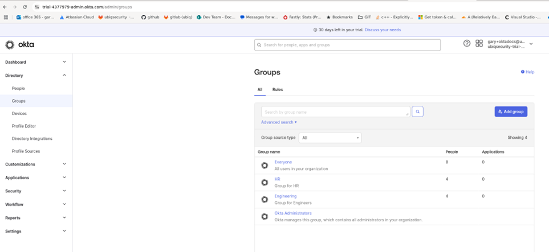
Task: Open the apps grid icon
Action: pyautogui.click(x=479, y=44)
